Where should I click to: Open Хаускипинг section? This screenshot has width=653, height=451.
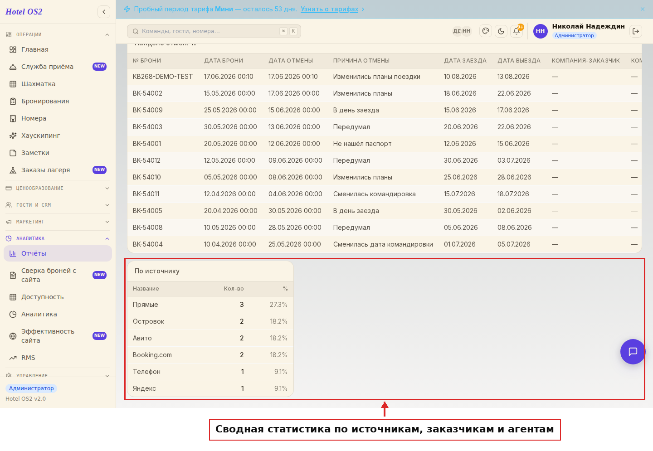tap(58, 136)
